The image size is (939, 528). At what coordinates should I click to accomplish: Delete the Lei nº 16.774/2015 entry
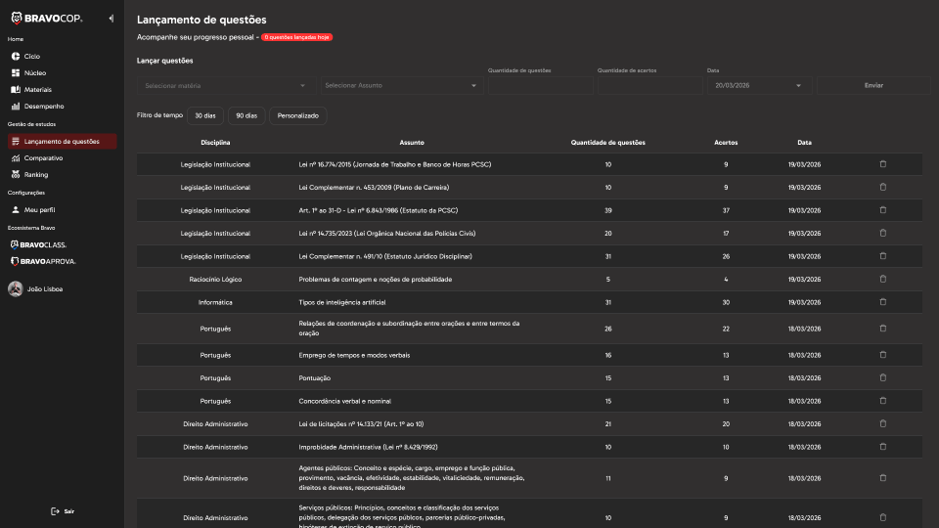pos(882,164)
